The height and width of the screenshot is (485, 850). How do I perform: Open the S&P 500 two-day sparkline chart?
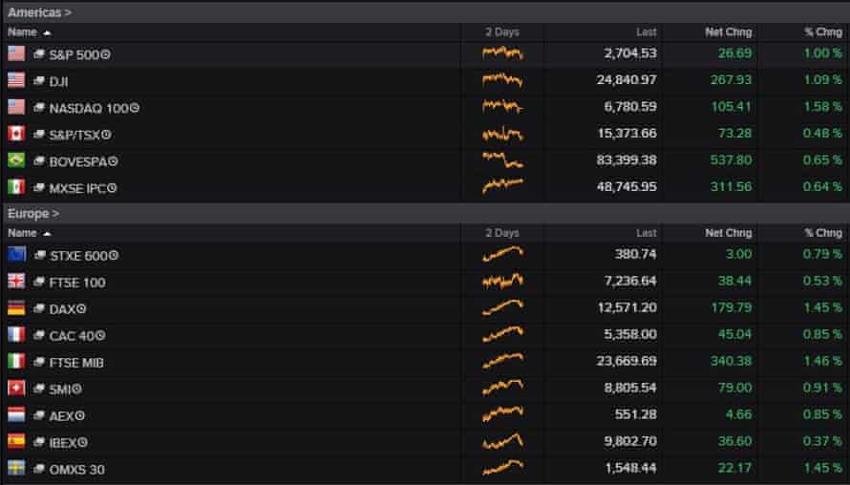(x=502, y=53)
